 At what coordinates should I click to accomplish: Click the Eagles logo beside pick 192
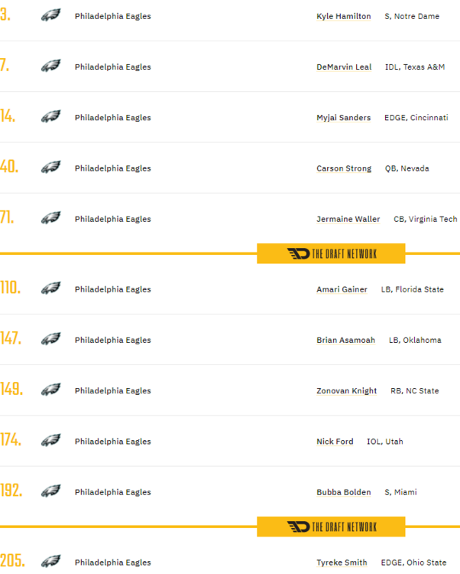50,491
